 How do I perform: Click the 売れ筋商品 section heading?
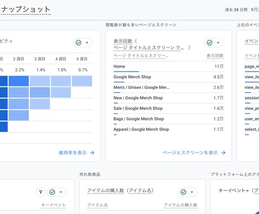click(90, 175)
